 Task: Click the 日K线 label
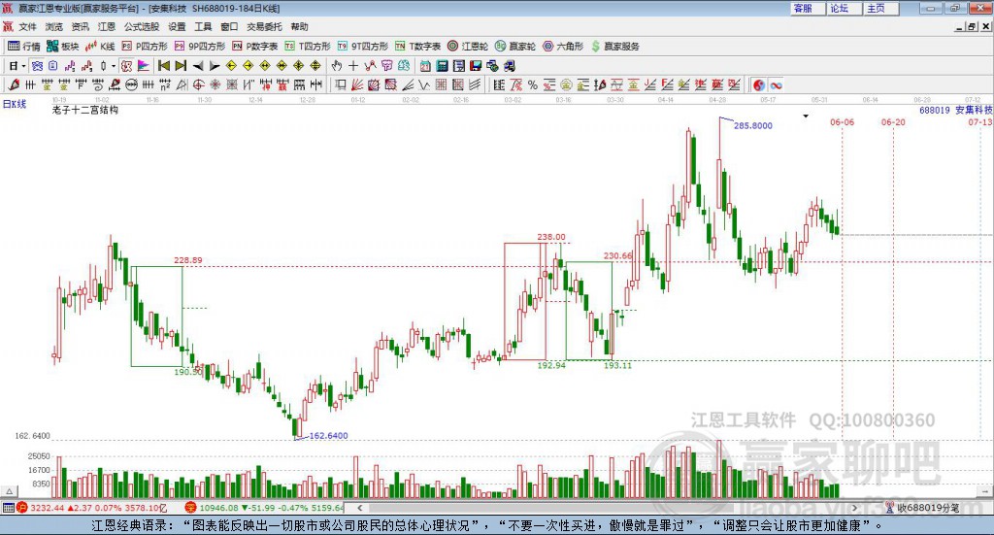15,104
